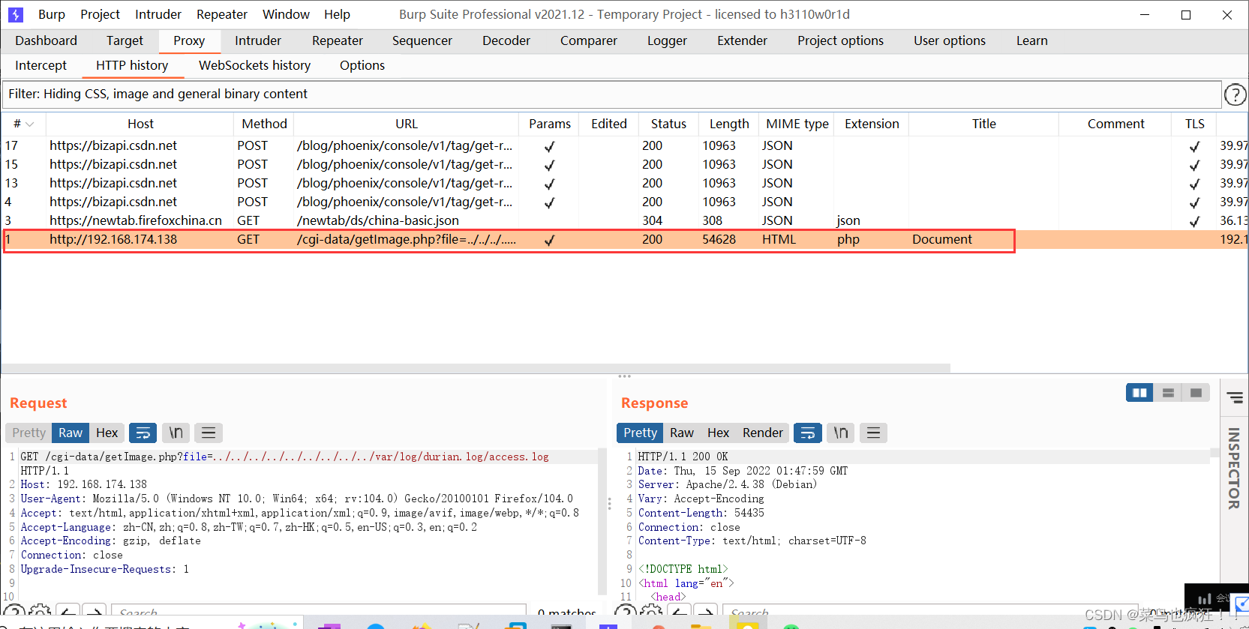The width and height of the screenshot is (1249, 629).
Task: Click the Method column header
Action: 264,124
